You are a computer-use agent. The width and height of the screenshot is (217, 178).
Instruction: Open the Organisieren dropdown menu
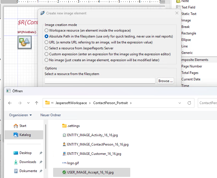point(20,115)
